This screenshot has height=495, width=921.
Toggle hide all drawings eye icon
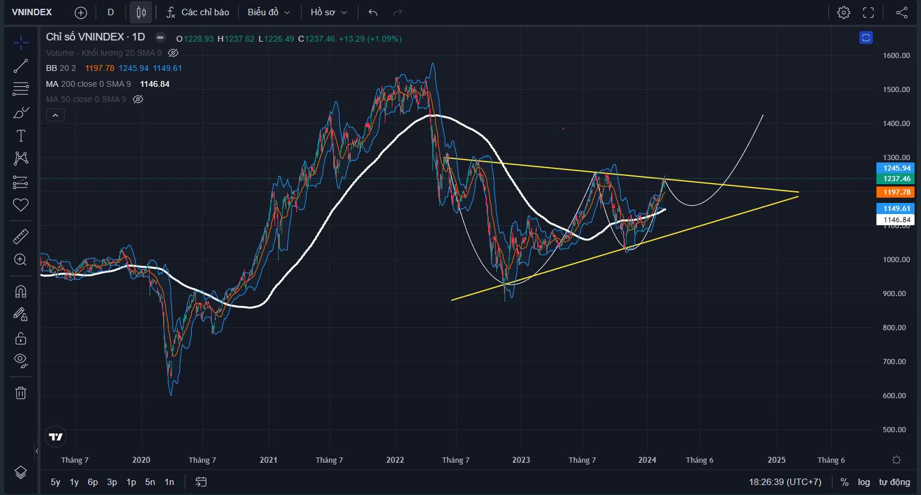point(21,361)
